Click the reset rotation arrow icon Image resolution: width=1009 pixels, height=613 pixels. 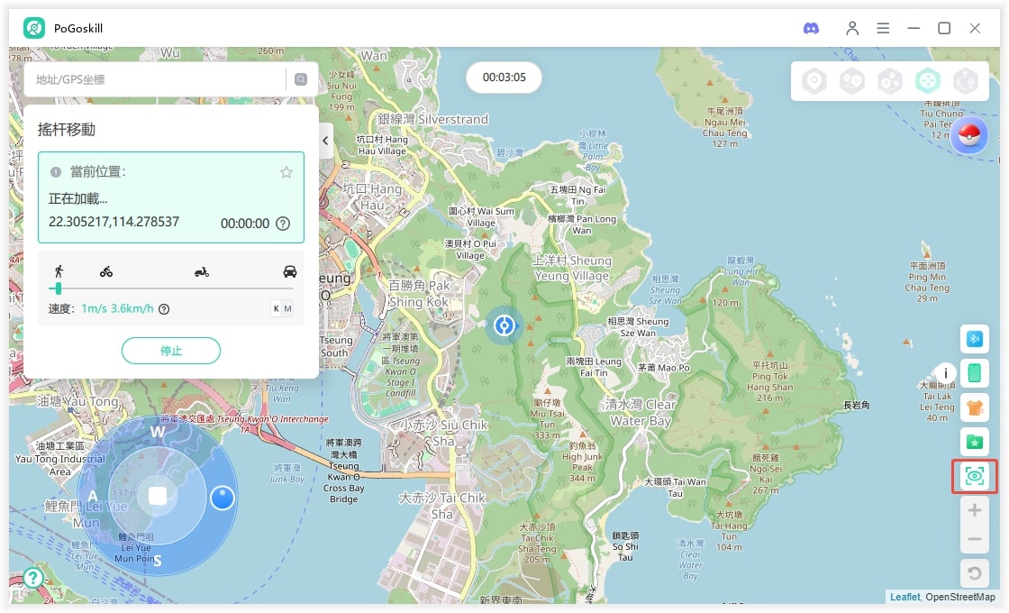point(974,572)
